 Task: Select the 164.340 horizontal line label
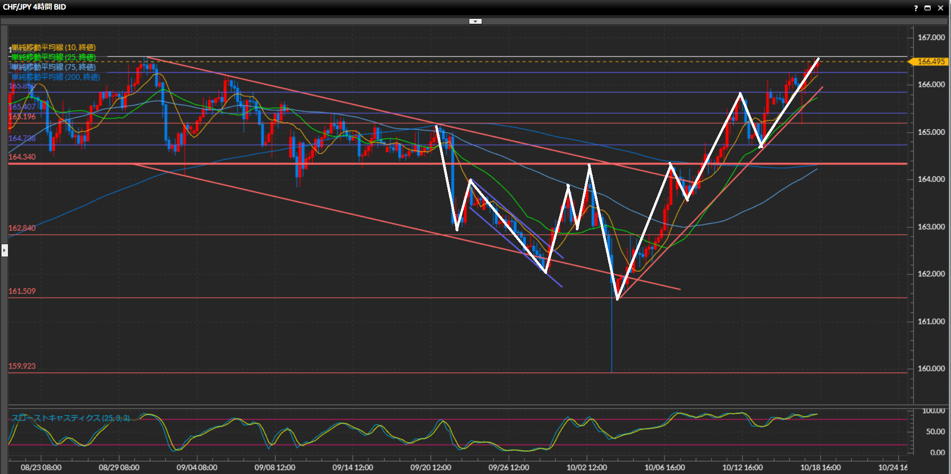pyautogui.click(x=22, y=157)
